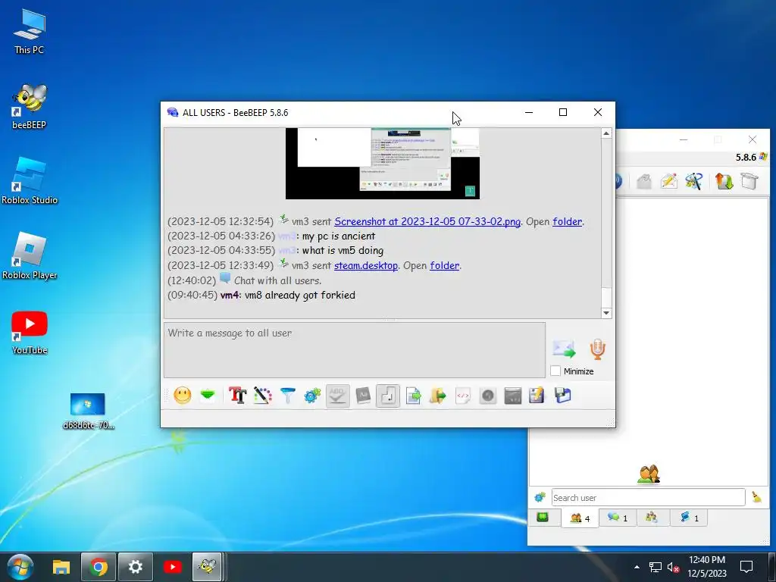Open the font color pencil icon

click(263, 396)
